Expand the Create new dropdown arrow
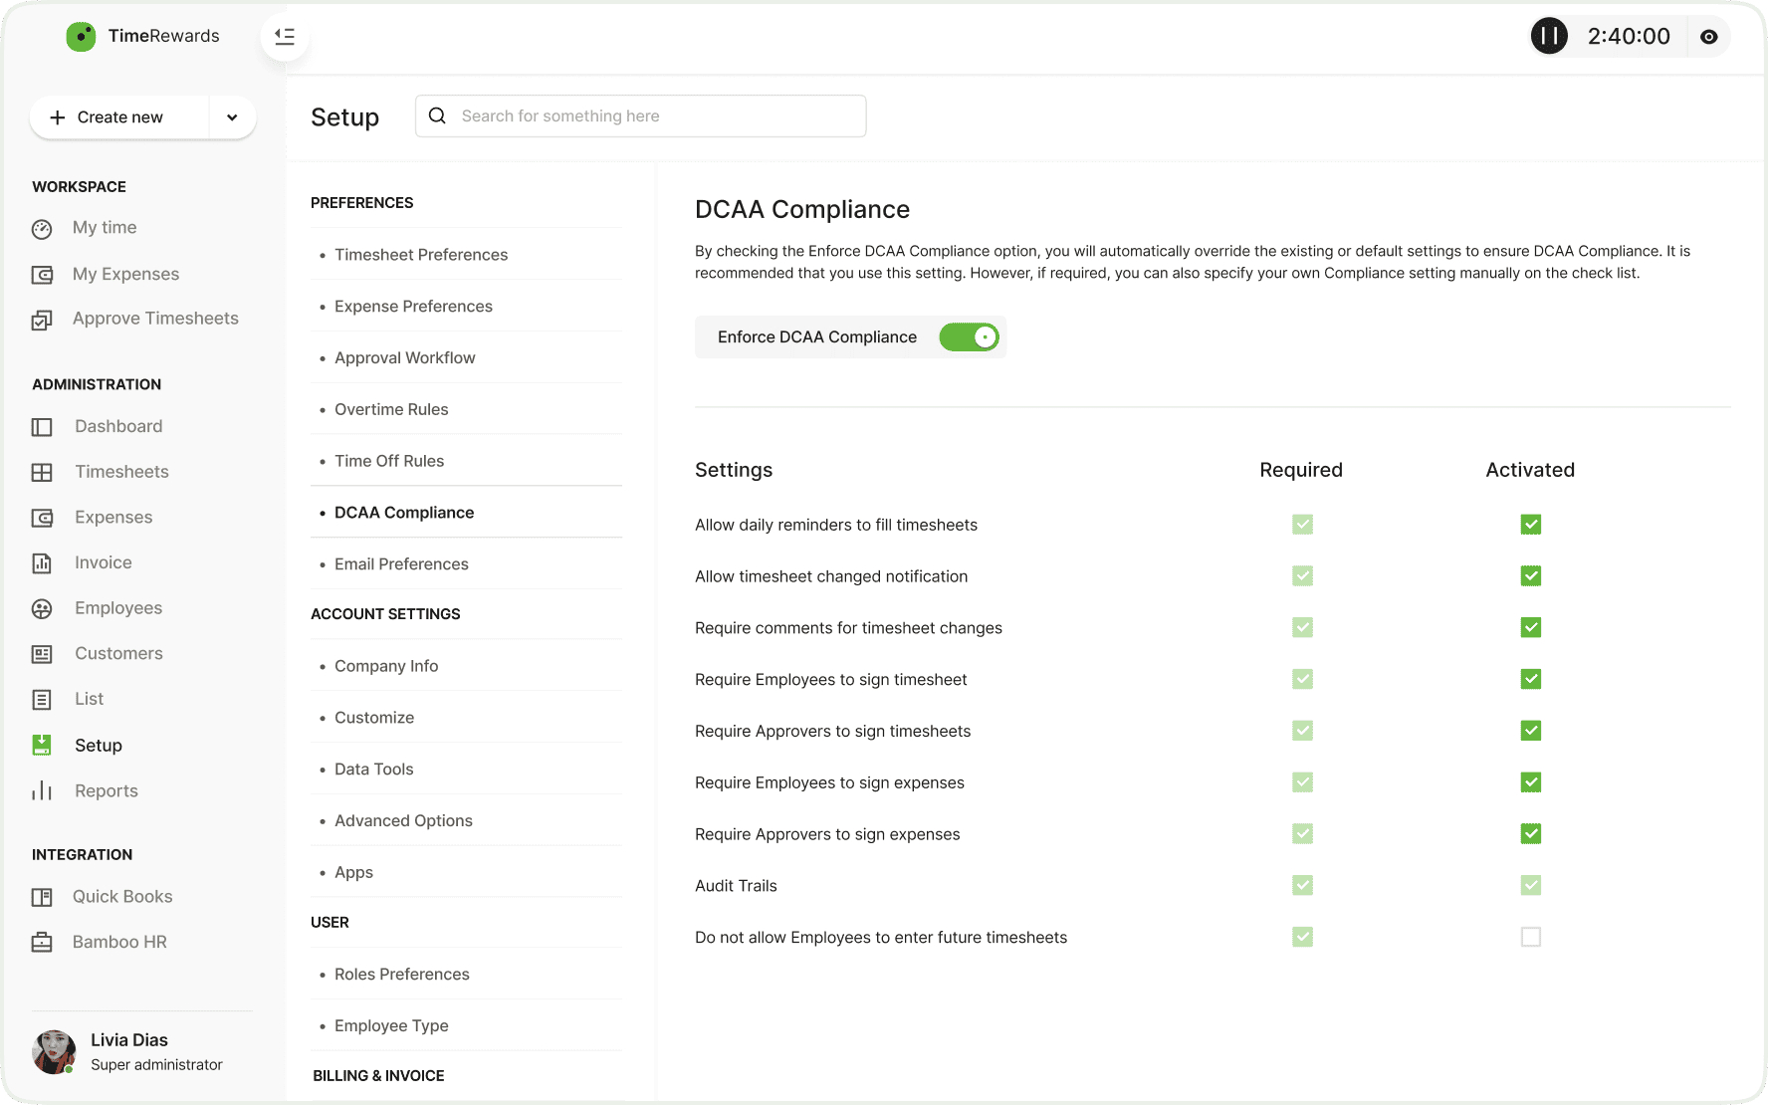The height and width of the screenshot is (1105, 1768). point(232,117)
